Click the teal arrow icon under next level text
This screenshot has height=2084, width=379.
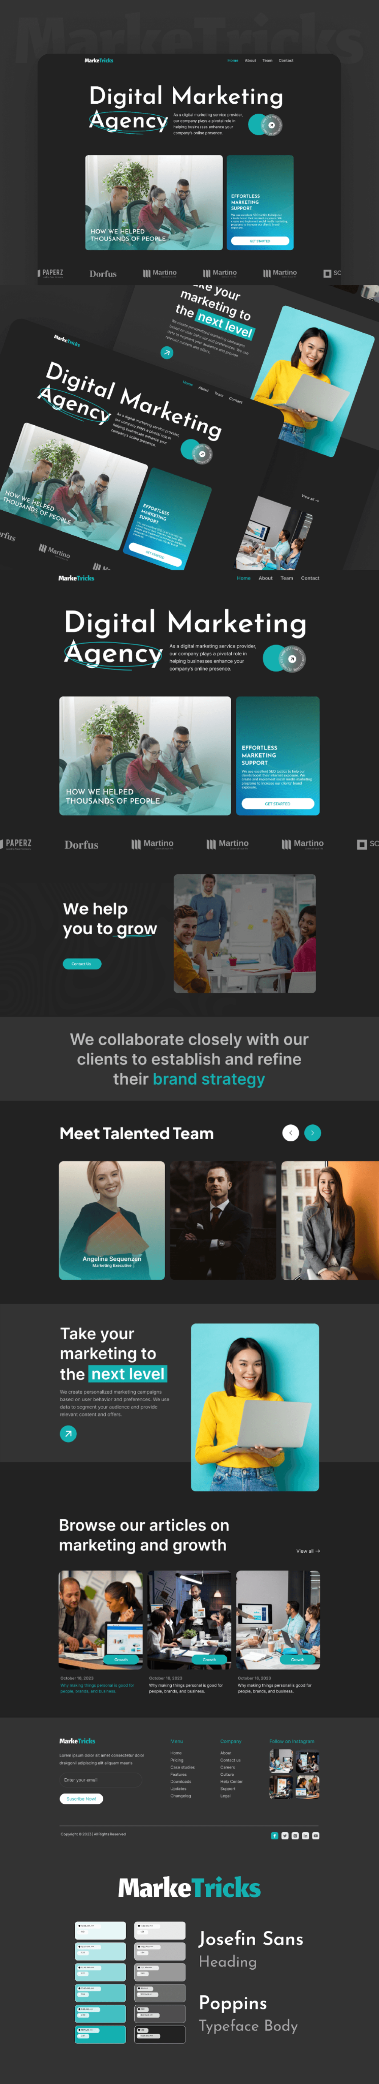(x=68, y=1434)
